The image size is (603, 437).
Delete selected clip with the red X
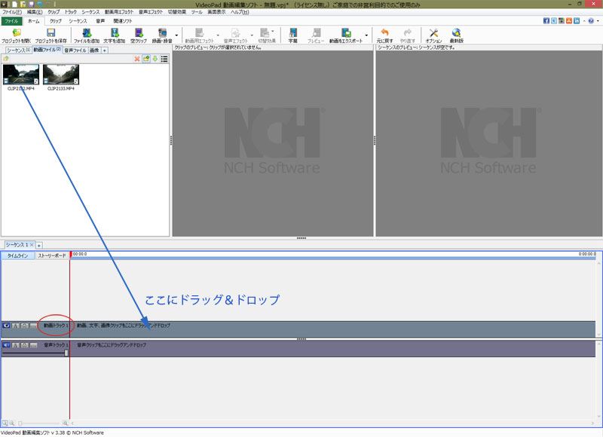coord(137,59)
